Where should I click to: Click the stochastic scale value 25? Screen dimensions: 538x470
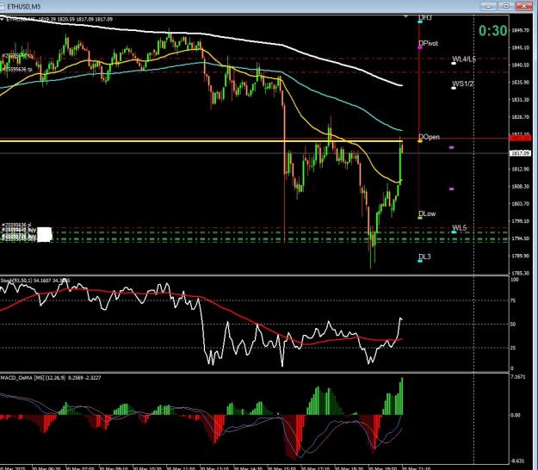[x=513, y=348]
